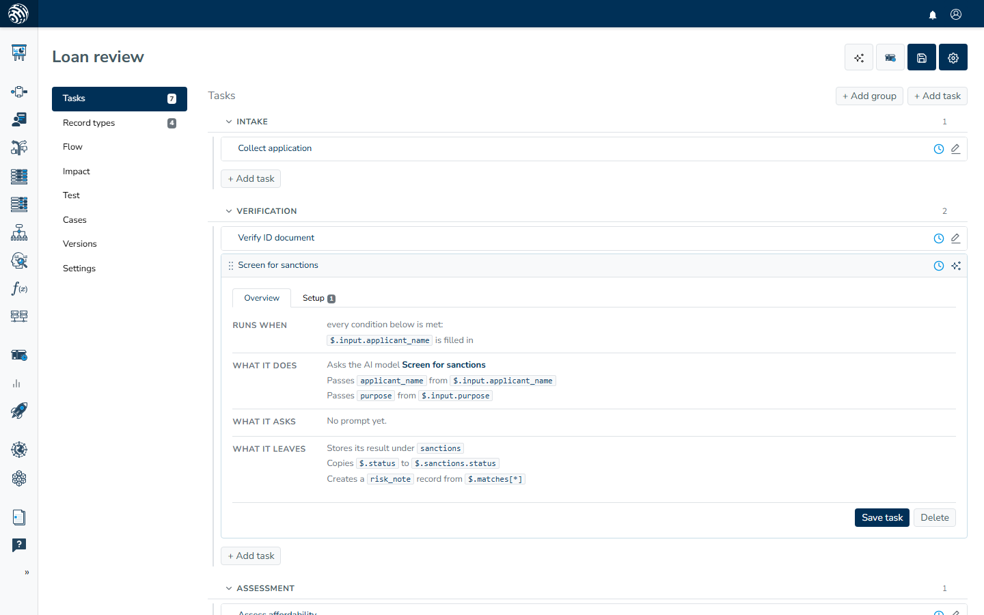This screenshot has height=615, width=984.
Task: Open the person with document sidebar icon
Action: [x=19, y=120]
